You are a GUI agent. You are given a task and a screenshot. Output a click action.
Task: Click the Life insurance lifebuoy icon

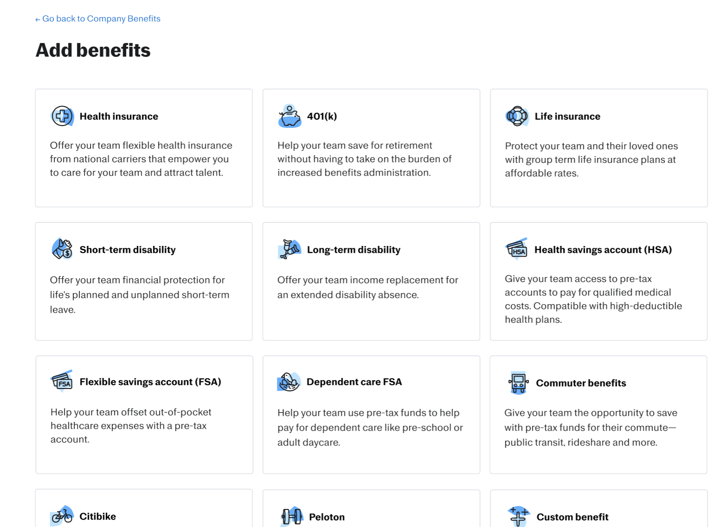click(x=517, y=116)
